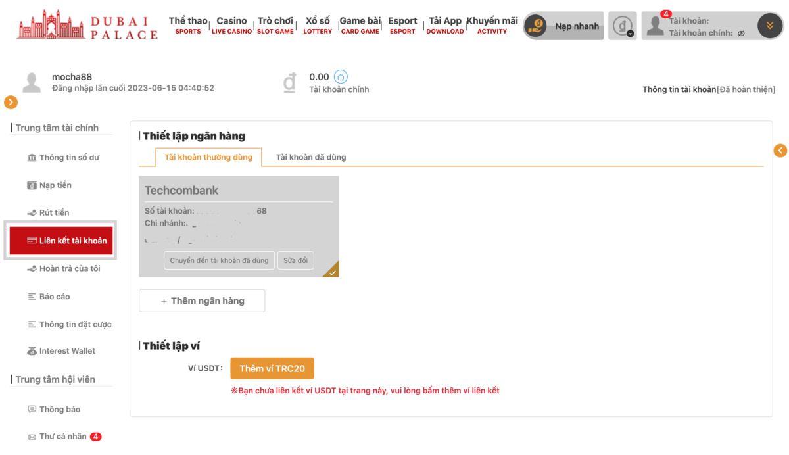Open the currency wallet icon dropdown
Image resolution: width=789 pixels, height=455 pixels.
coord(622,26)
